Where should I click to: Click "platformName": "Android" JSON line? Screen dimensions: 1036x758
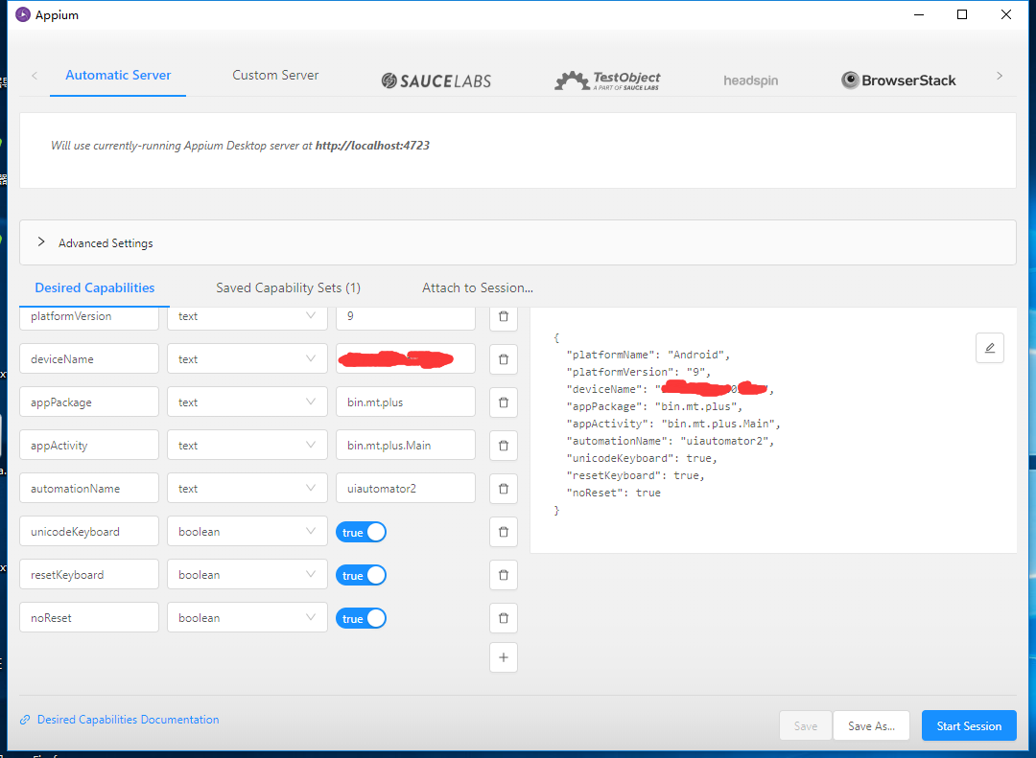pos(648,356)
